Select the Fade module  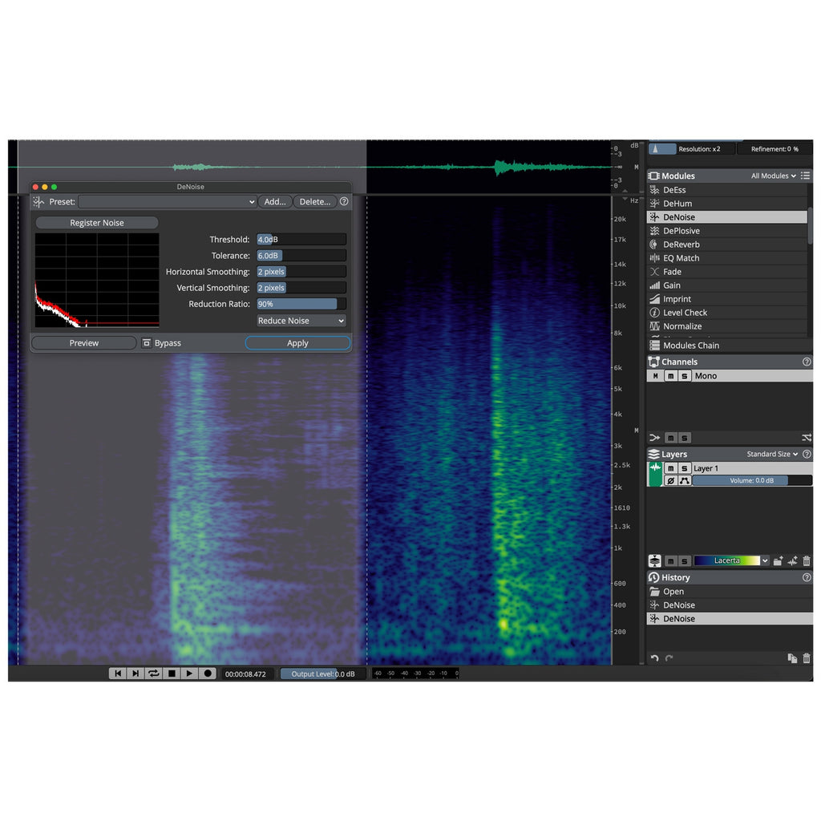tap(726, 271)
